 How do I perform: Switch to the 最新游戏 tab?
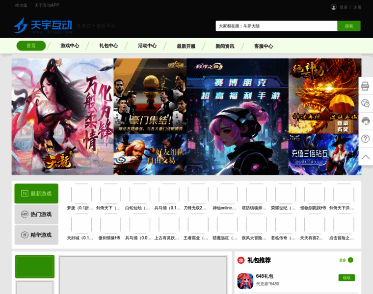pos(36,194)
